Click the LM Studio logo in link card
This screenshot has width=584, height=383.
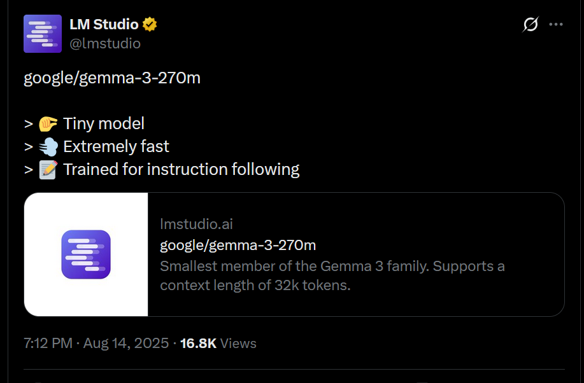click(86, 254)
